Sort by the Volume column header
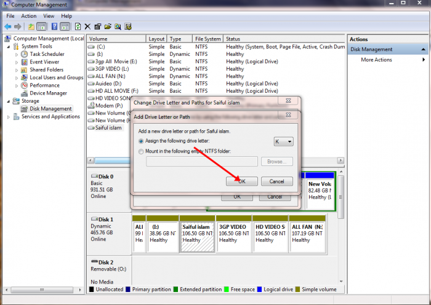Viewport: 431px width, 305px height. (x=116, y=39)
